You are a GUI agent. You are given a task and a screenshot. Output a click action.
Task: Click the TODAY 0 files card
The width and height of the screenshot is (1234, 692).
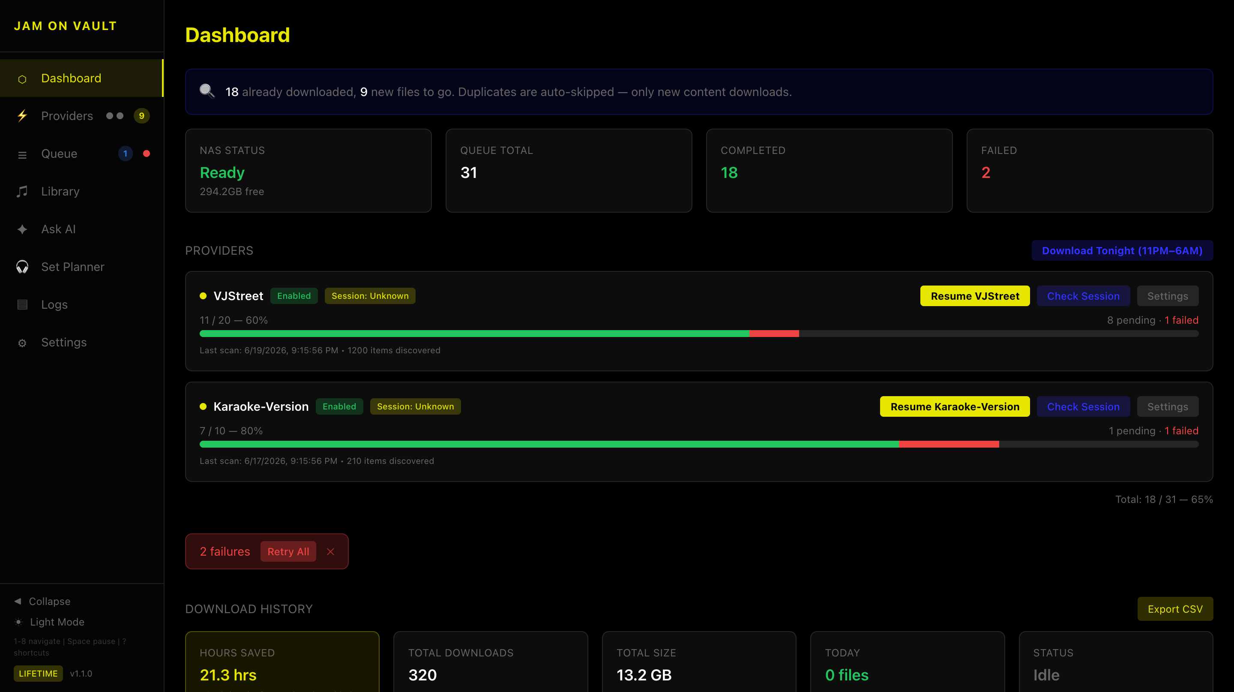908,662
